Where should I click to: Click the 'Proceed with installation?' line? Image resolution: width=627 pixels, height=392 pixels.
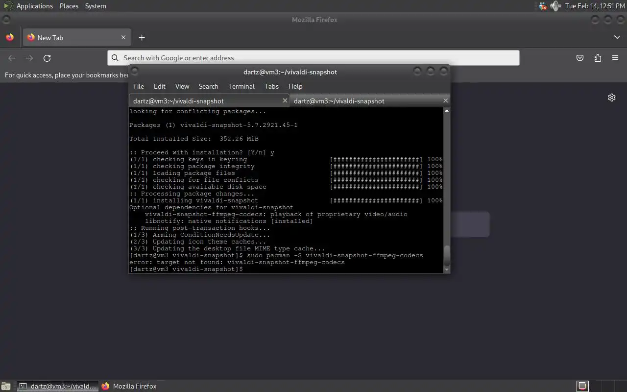tap(202, 152)
